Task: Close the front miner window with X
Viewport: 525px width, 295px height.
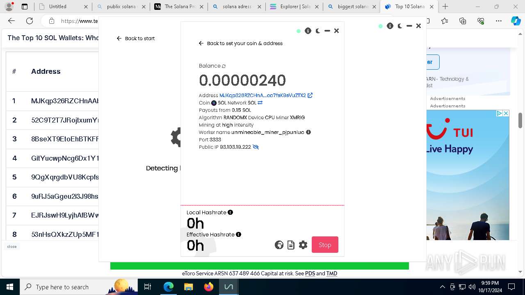Action: pyautogui.click(x=337, y=31)
